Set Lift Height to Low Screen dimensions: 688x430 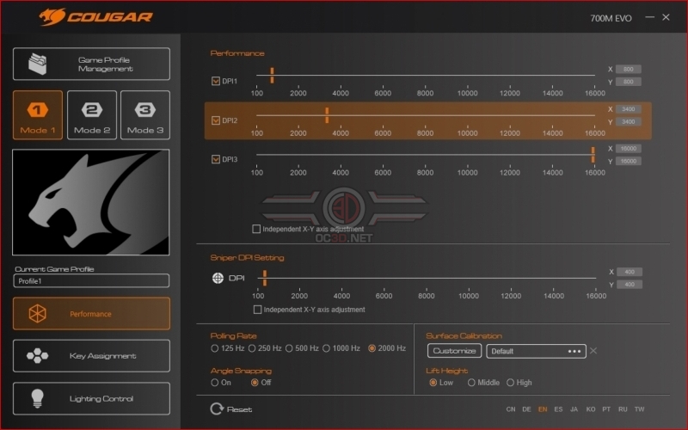[x=433, y=383]
